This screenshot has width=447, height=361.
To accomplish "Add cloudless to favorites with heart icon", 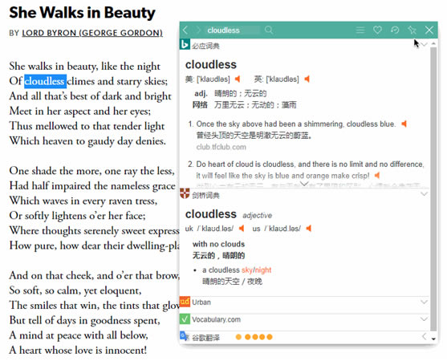I will 377,30.
